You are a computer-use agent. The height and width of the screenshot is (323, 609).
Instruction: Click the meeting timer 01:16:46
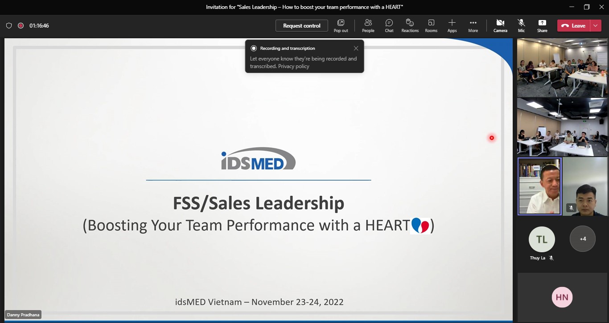point(39,26)
